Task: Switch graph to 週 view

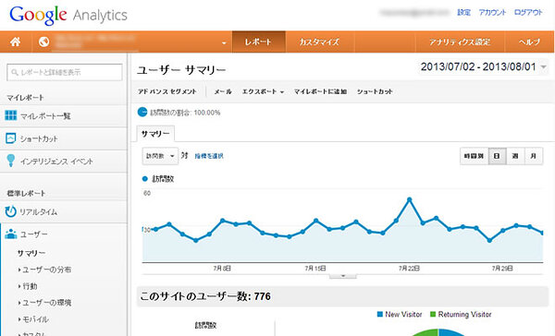Action: coord(515,156)
